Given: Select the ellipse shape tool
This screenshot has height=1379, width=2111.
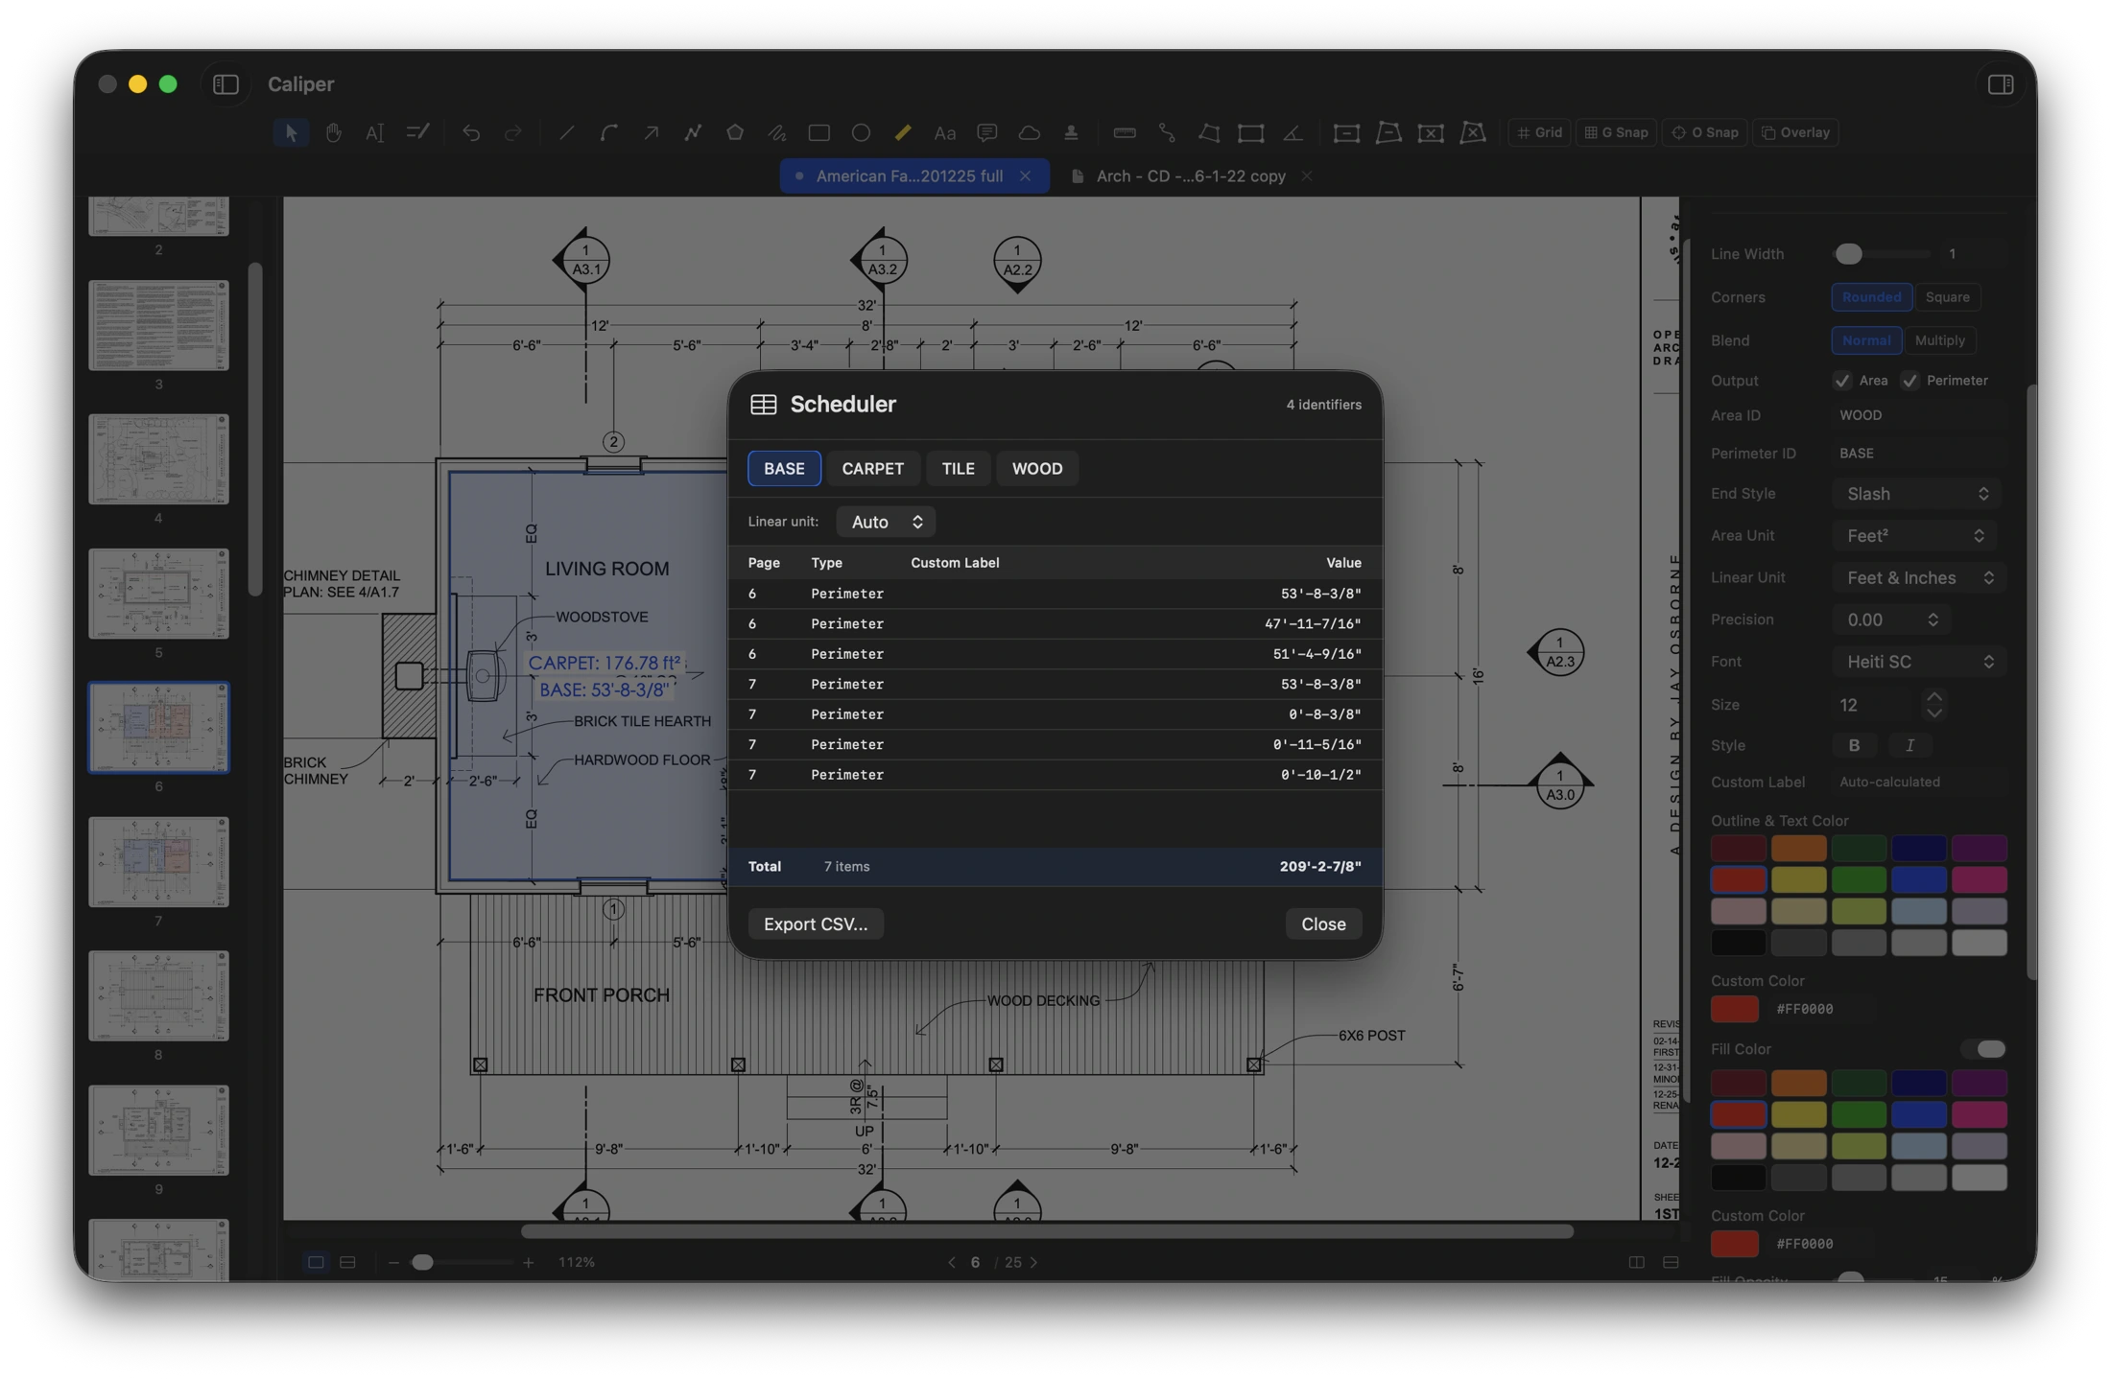Looking at the screenshot, I should tap(861, 132).
